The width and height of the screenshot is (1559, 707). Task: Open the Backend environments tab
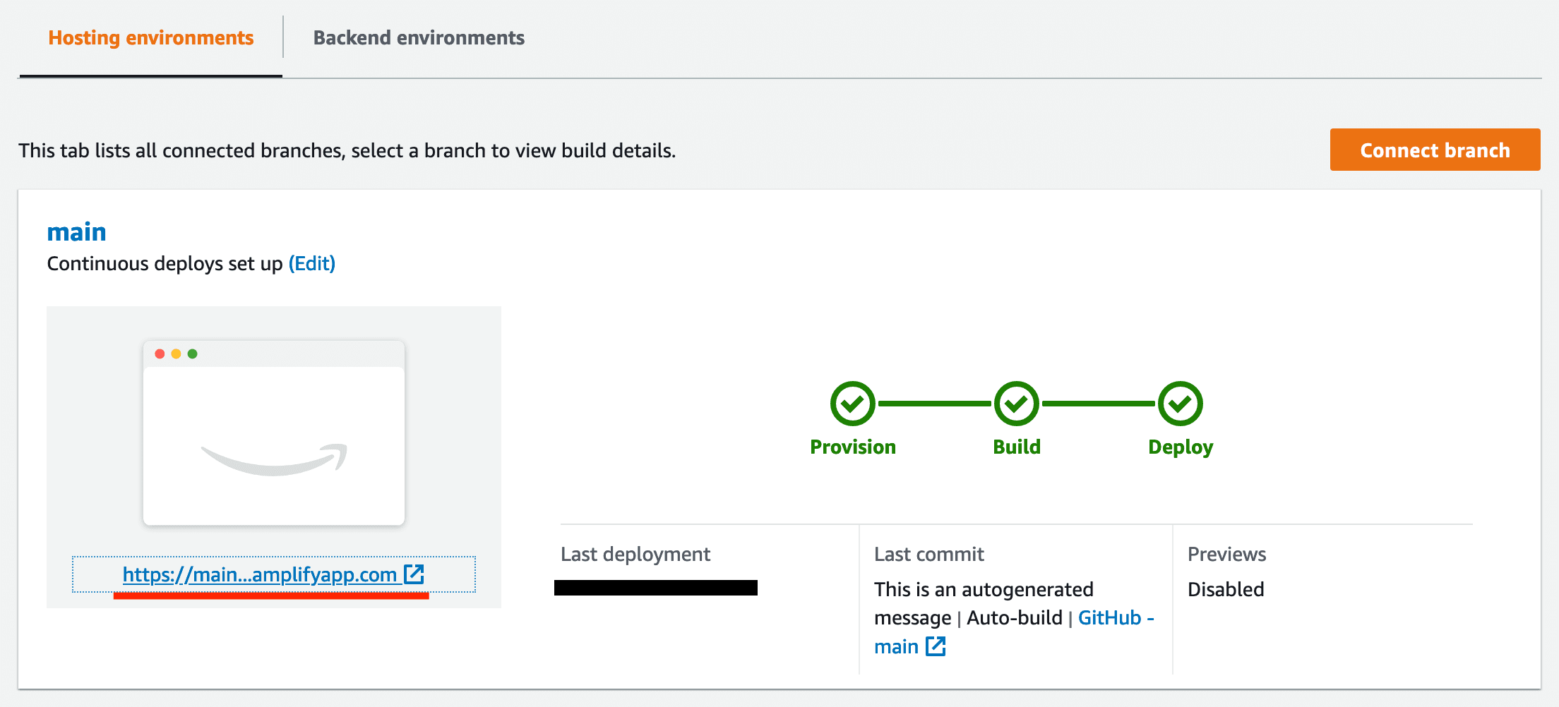click(419, 38)
